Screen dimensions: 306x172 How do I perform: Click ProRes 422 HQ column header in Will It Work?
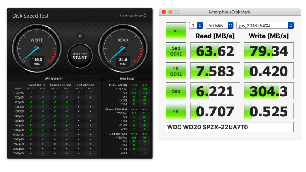coord(36,85)
